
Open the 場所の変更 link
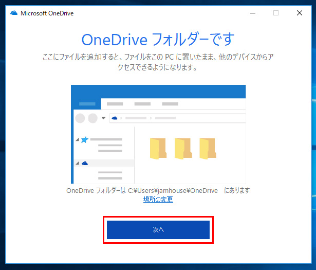(158, 200)
